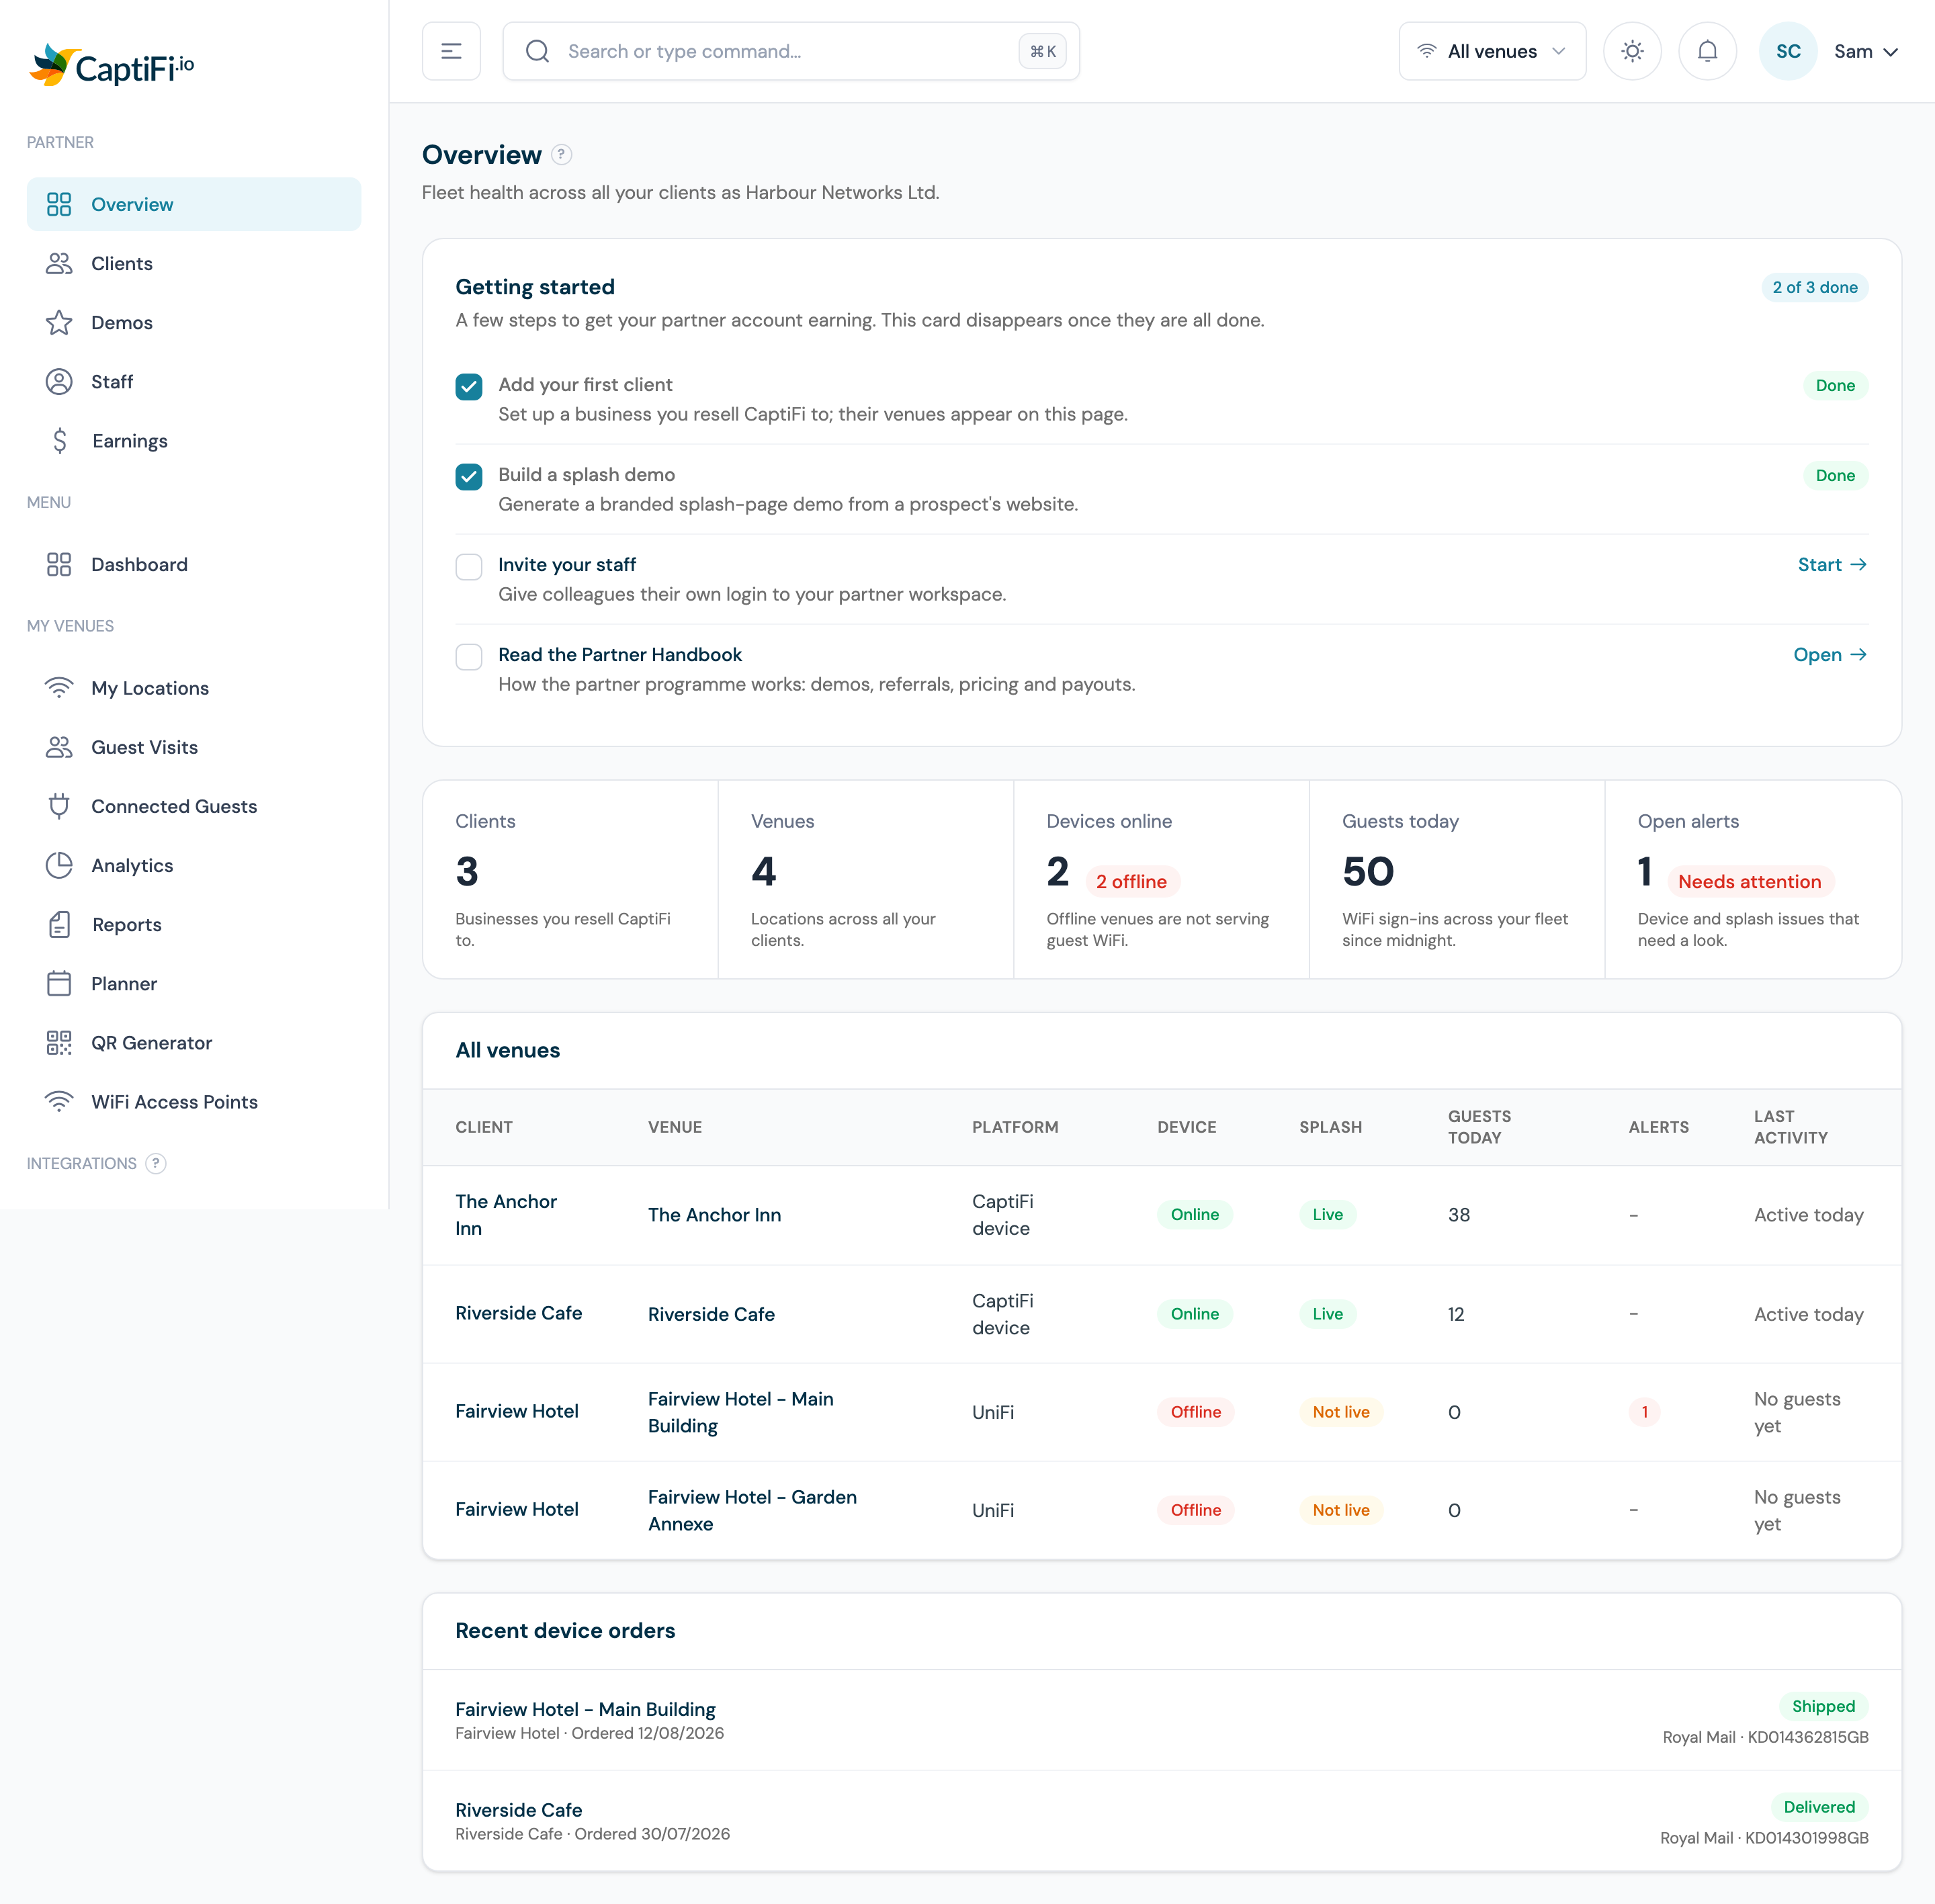Click the Dashboard grid icon
The height and width of the screenshot is (1904, 1935).
click(x=59, y=564)
